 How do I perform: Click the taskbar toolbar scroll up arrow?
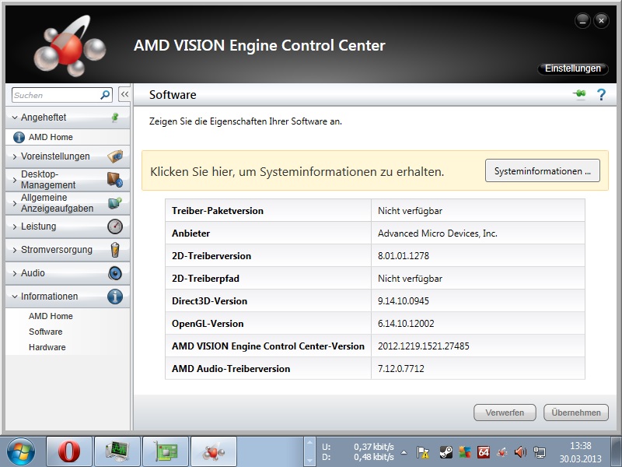click(x=309, y=441)
